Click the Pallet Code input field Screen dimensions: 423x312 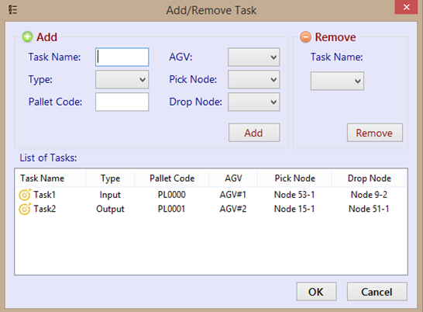coord(122,102)
